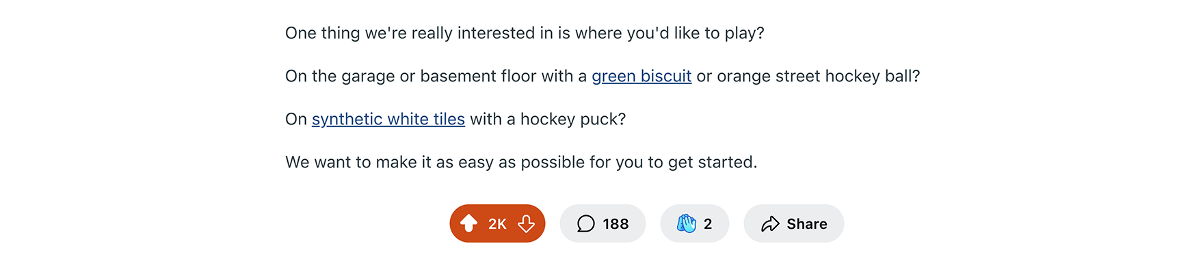Click the word "biscuit" in the hyperlink

tap(666, 76)
